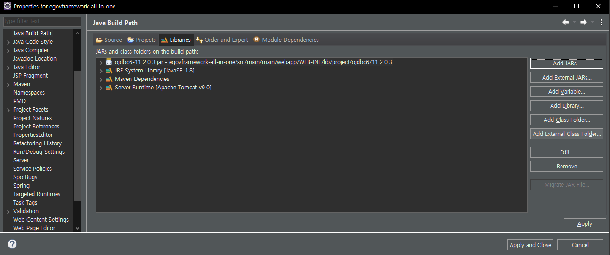Switch to the Source tab
610x255 pixels.
click(109, 40)
